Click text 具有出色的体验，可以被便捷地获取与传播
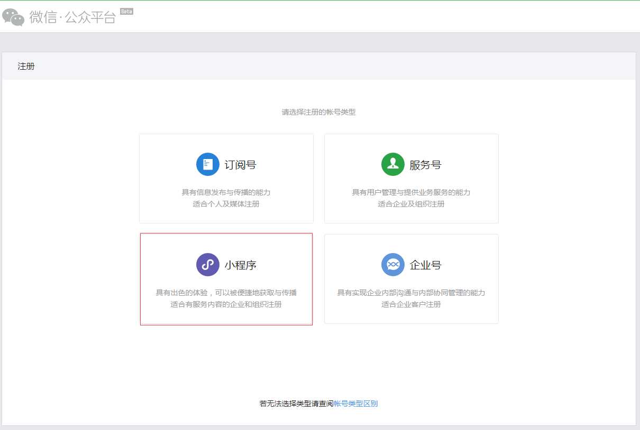This screenshot has width=640, height=430. [226, 293]
